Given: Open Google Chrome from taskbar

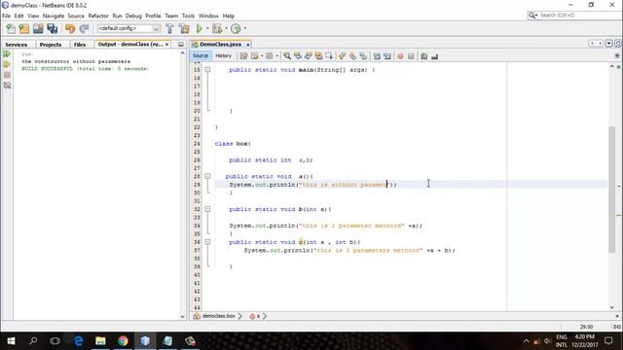Looking at the screenshot, I should (x=123, y=341).
